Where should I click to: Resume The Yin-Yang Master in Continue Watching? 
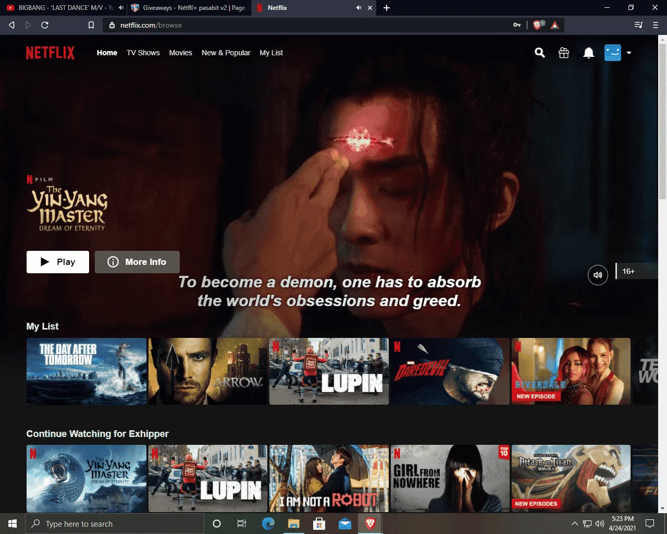(x=87, y=478)
